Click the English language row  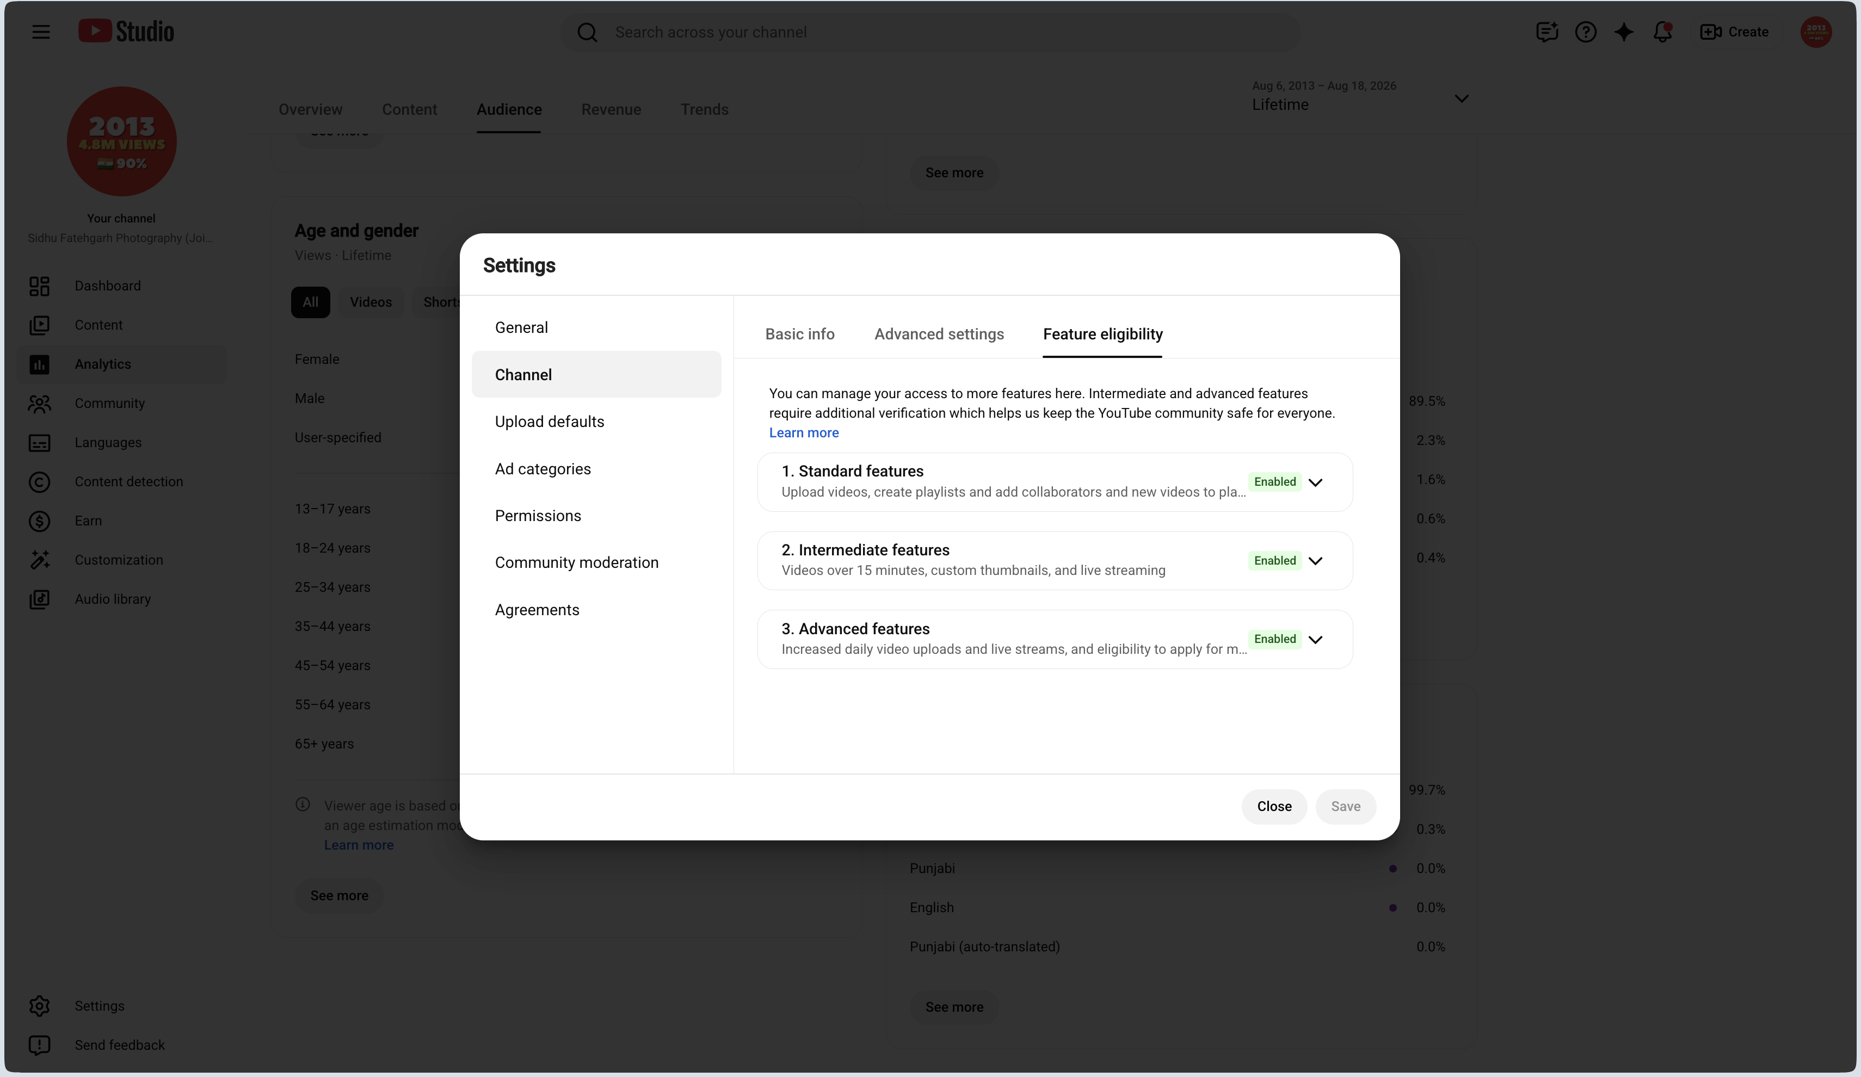point(1177,907)
